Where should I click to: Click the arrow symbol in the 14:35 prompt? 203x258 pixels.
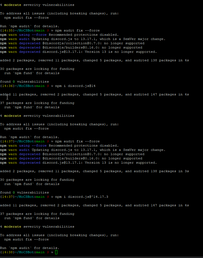point(52,31)
